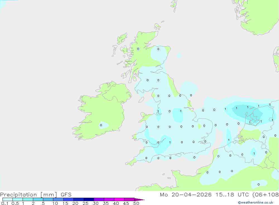Select the legend swatch between 20 and 25
279x205 pixels.
pyautogui.click(x=79, y=199)
